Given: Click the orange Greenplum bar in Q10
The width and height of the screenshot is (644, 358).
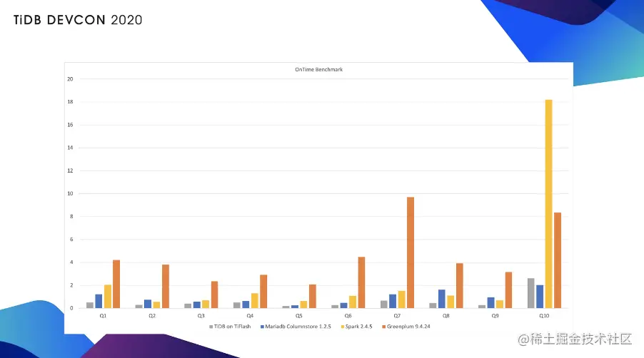Looking at the screenshot, I should [558, 260].
